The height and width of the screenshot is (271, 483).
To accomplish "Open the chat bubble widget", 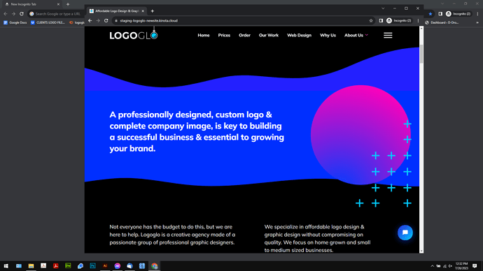I will click(405, 233).
